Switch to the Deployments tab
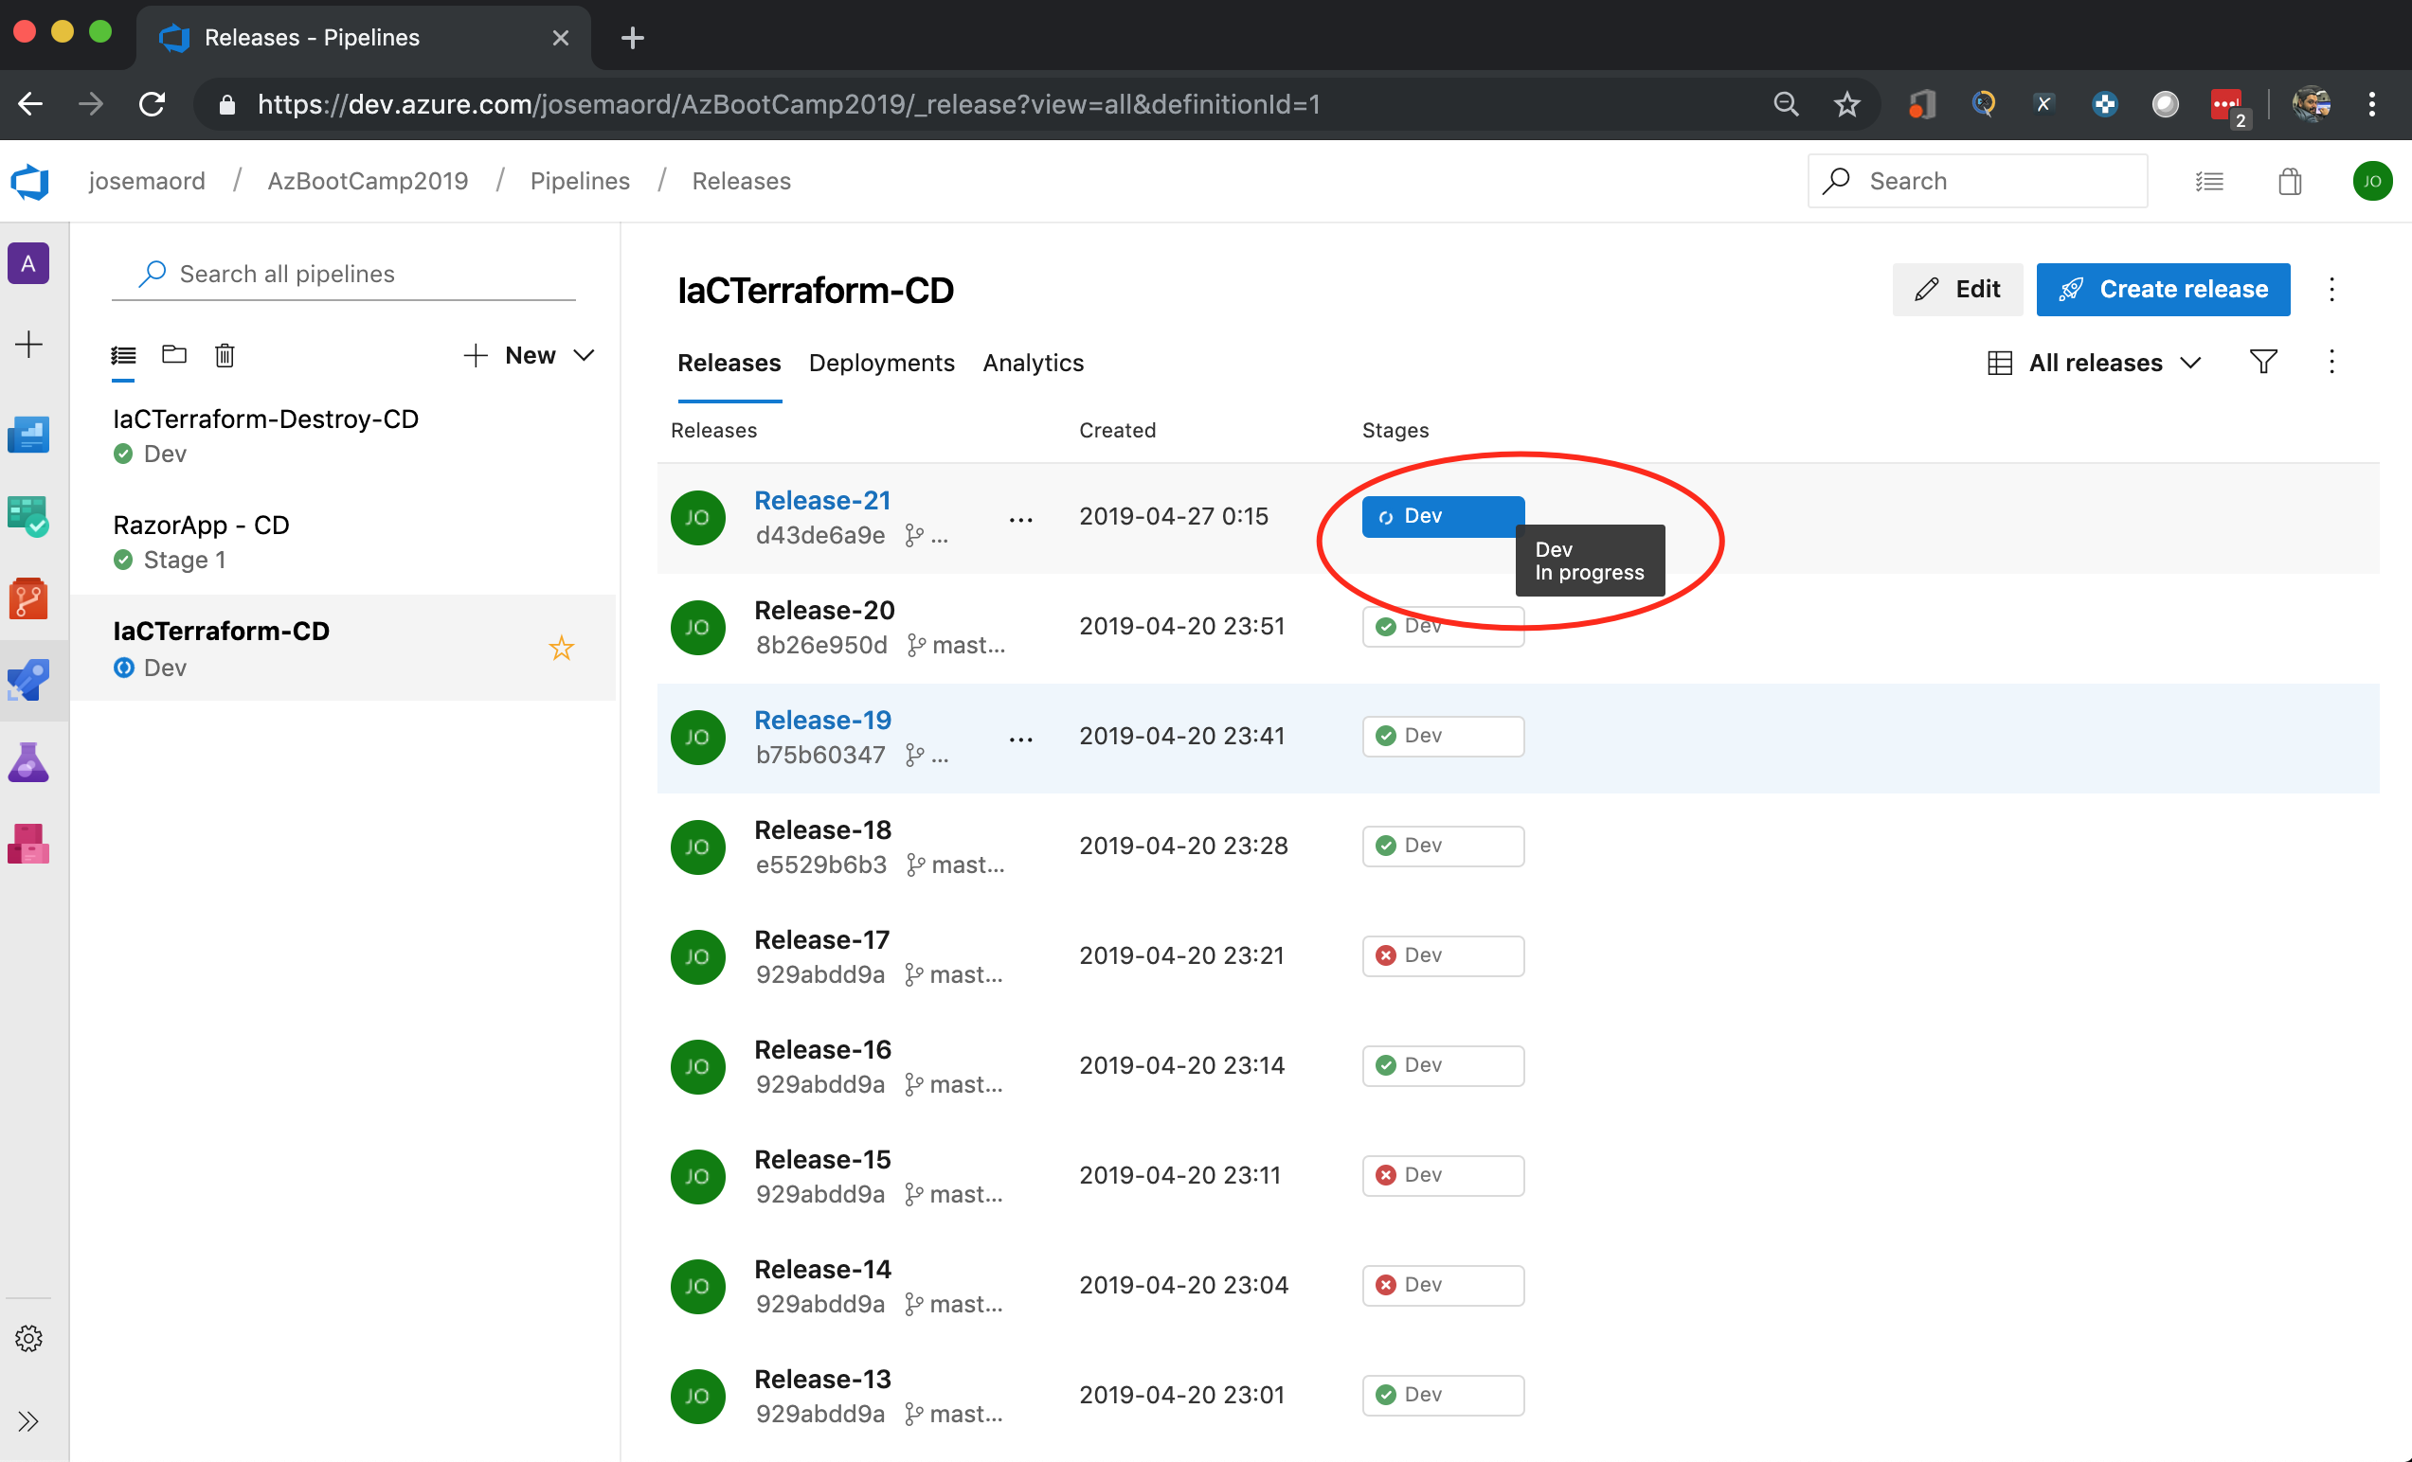Viewport: 2412px width, 1462px height. [x=881, y=363]
